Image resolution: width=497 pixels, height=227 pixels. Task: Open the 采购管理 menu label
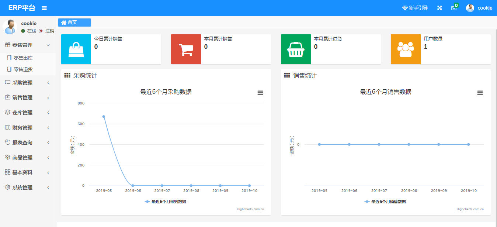pos(22,83)
